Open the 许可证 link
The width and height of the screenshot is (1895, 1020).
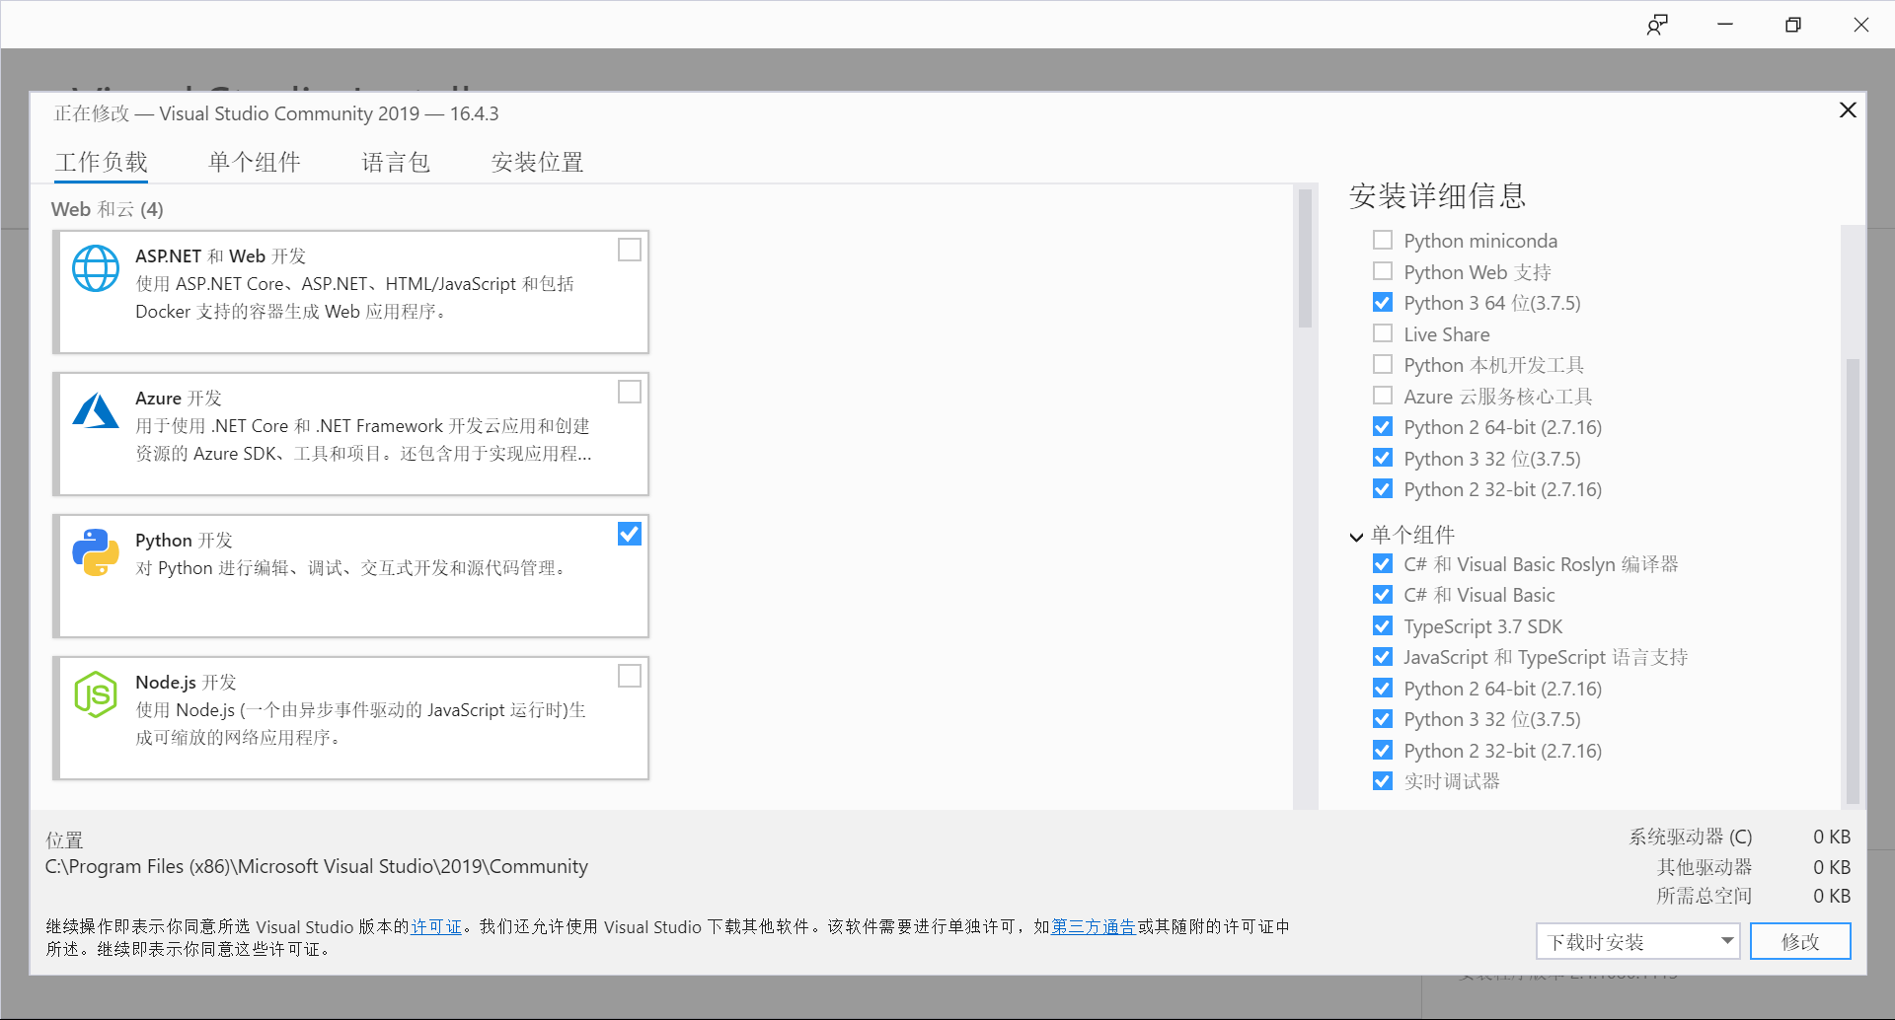(435, 926)
